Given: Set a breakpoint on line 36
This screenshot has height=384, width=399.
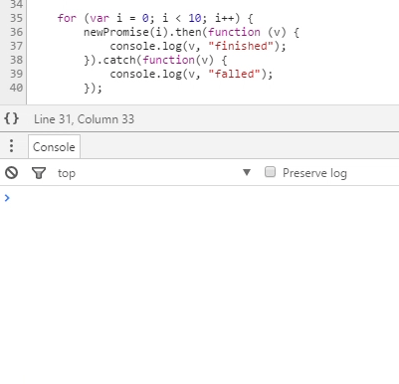Looking at the screenshot, I should pyautogui.click(x=16, y=32).
